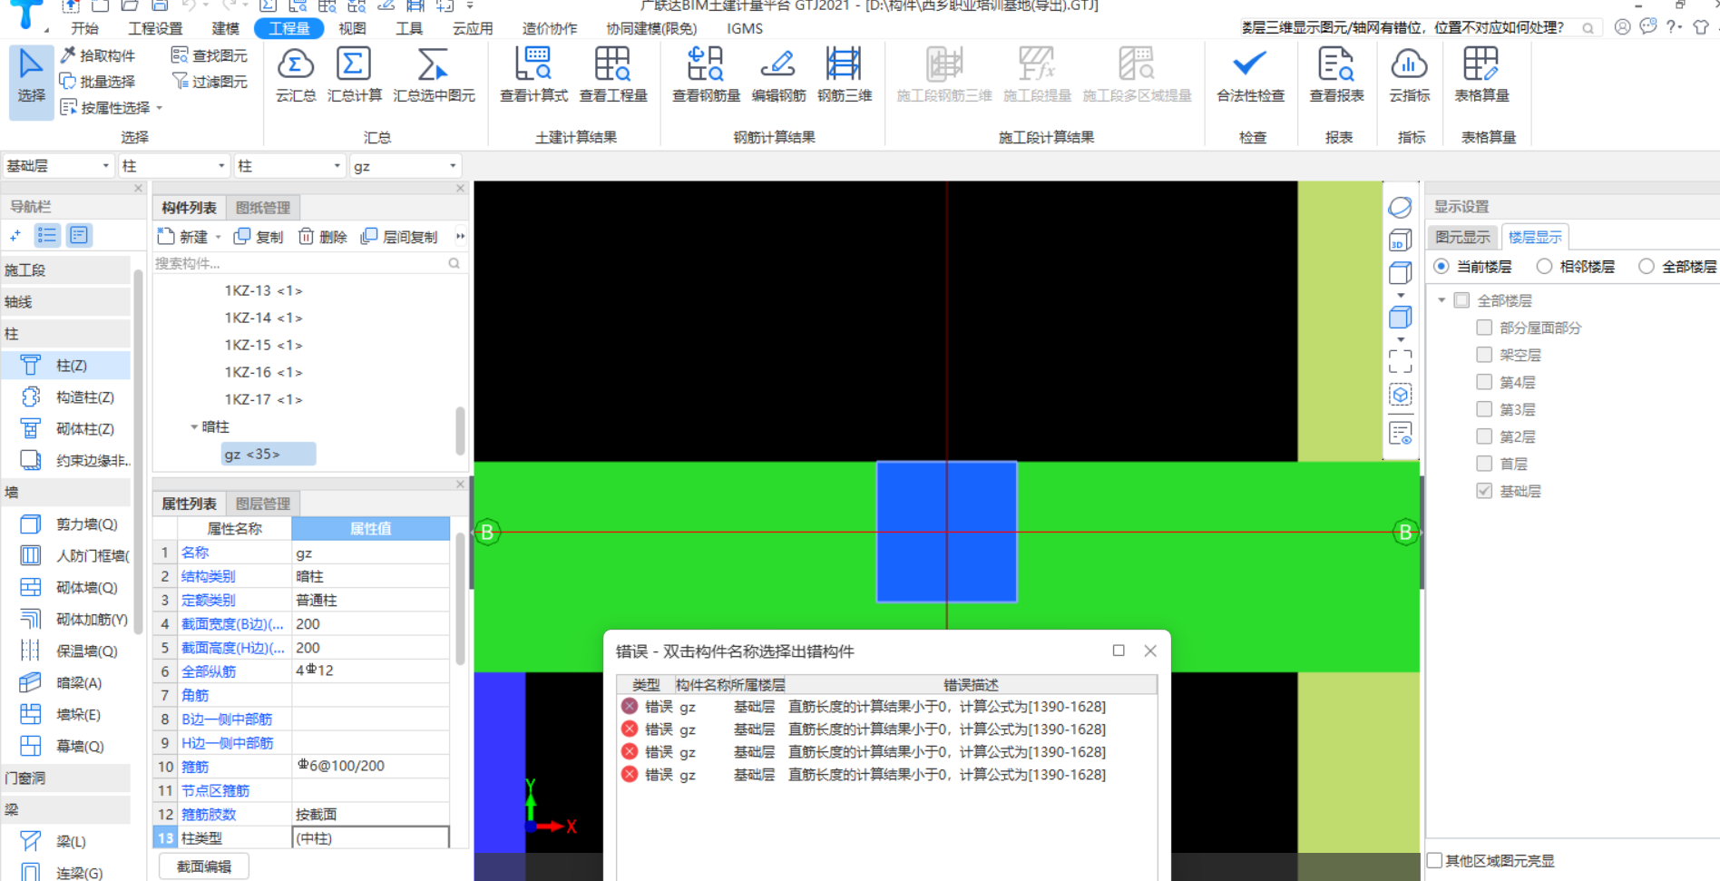Switch to 图元显示 tab
The image size is (1720, 881).
point(1462,237)
